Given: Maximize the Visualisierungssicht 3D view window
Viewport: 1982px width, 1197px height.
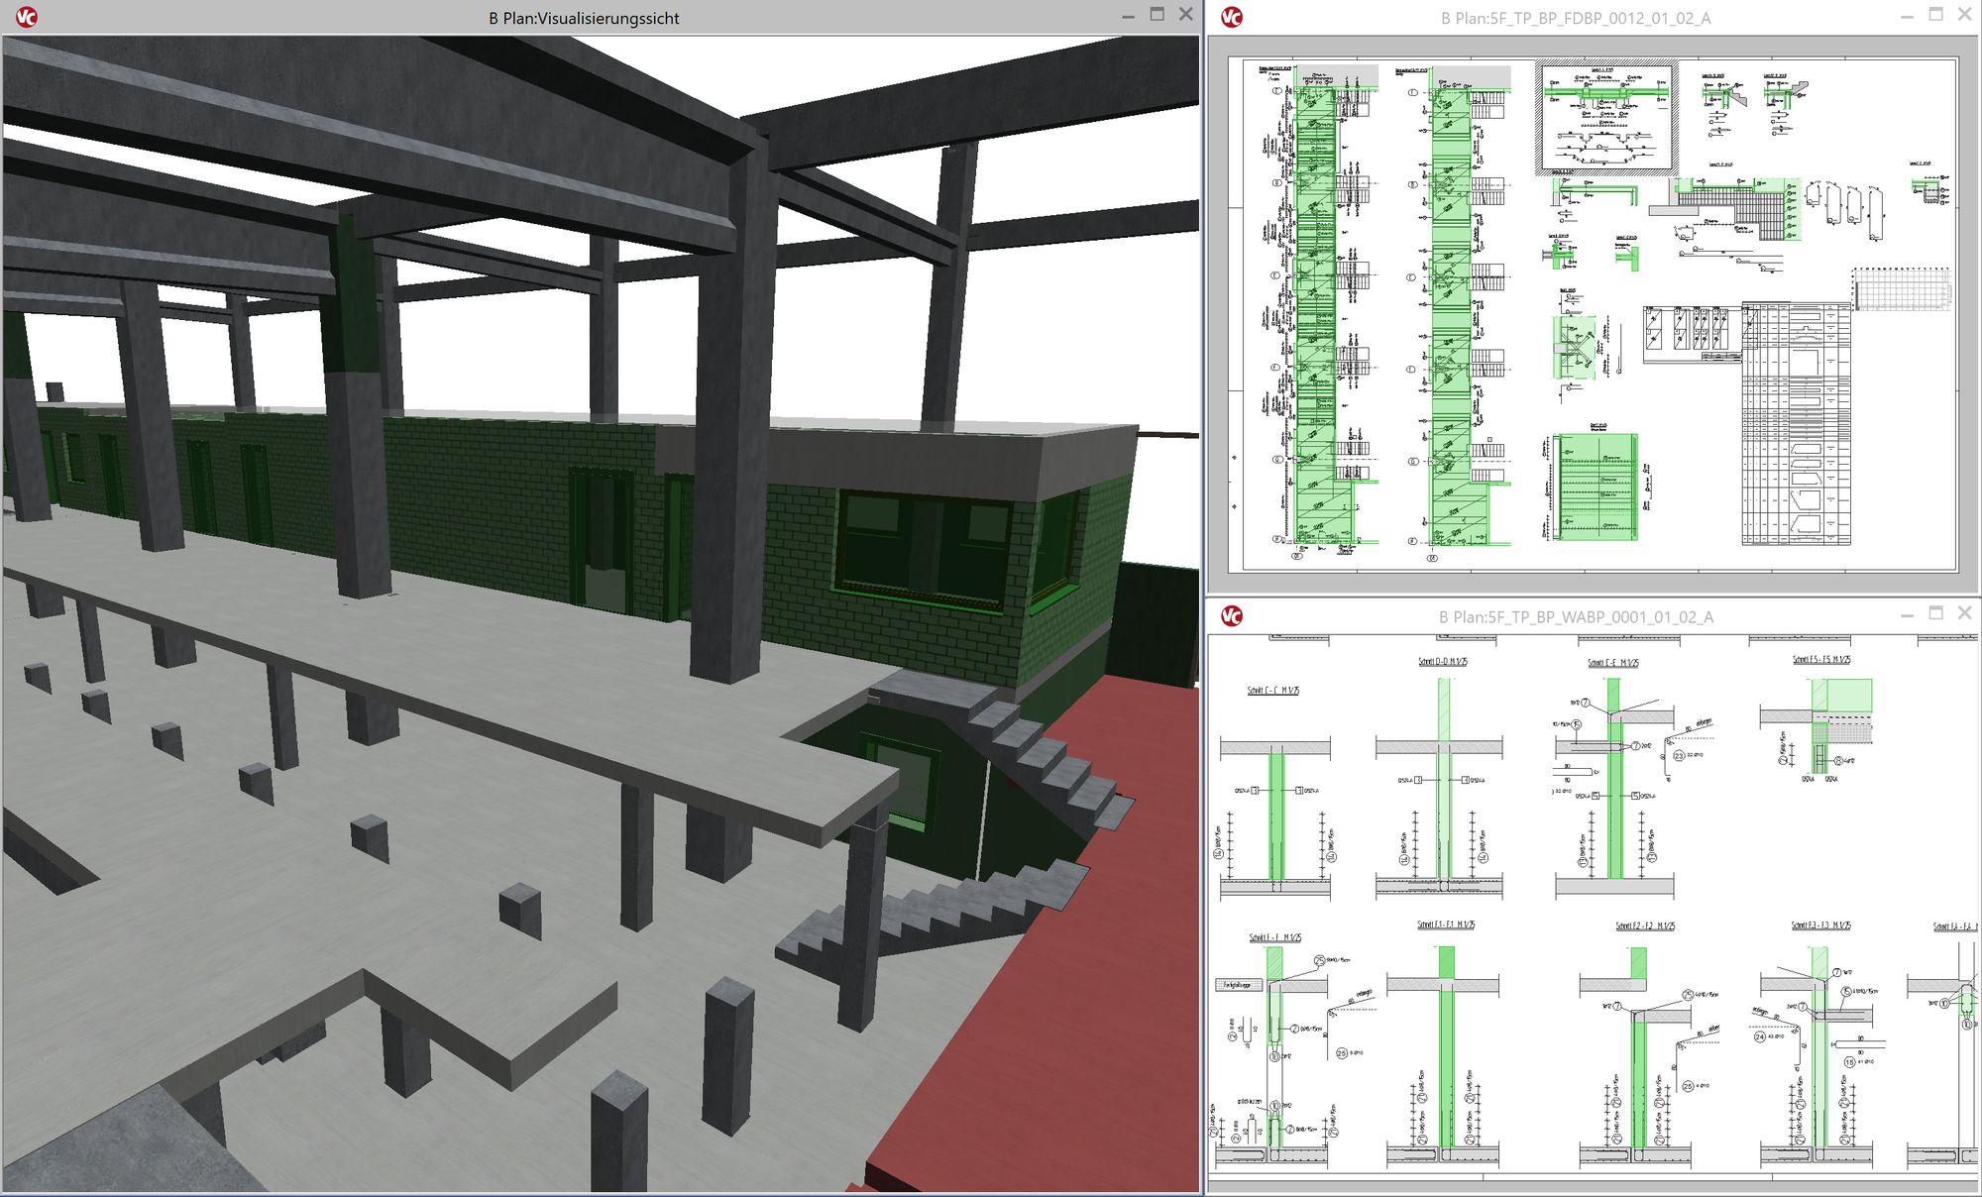Looking at the screenshot, I should (x=1156, y=15).
